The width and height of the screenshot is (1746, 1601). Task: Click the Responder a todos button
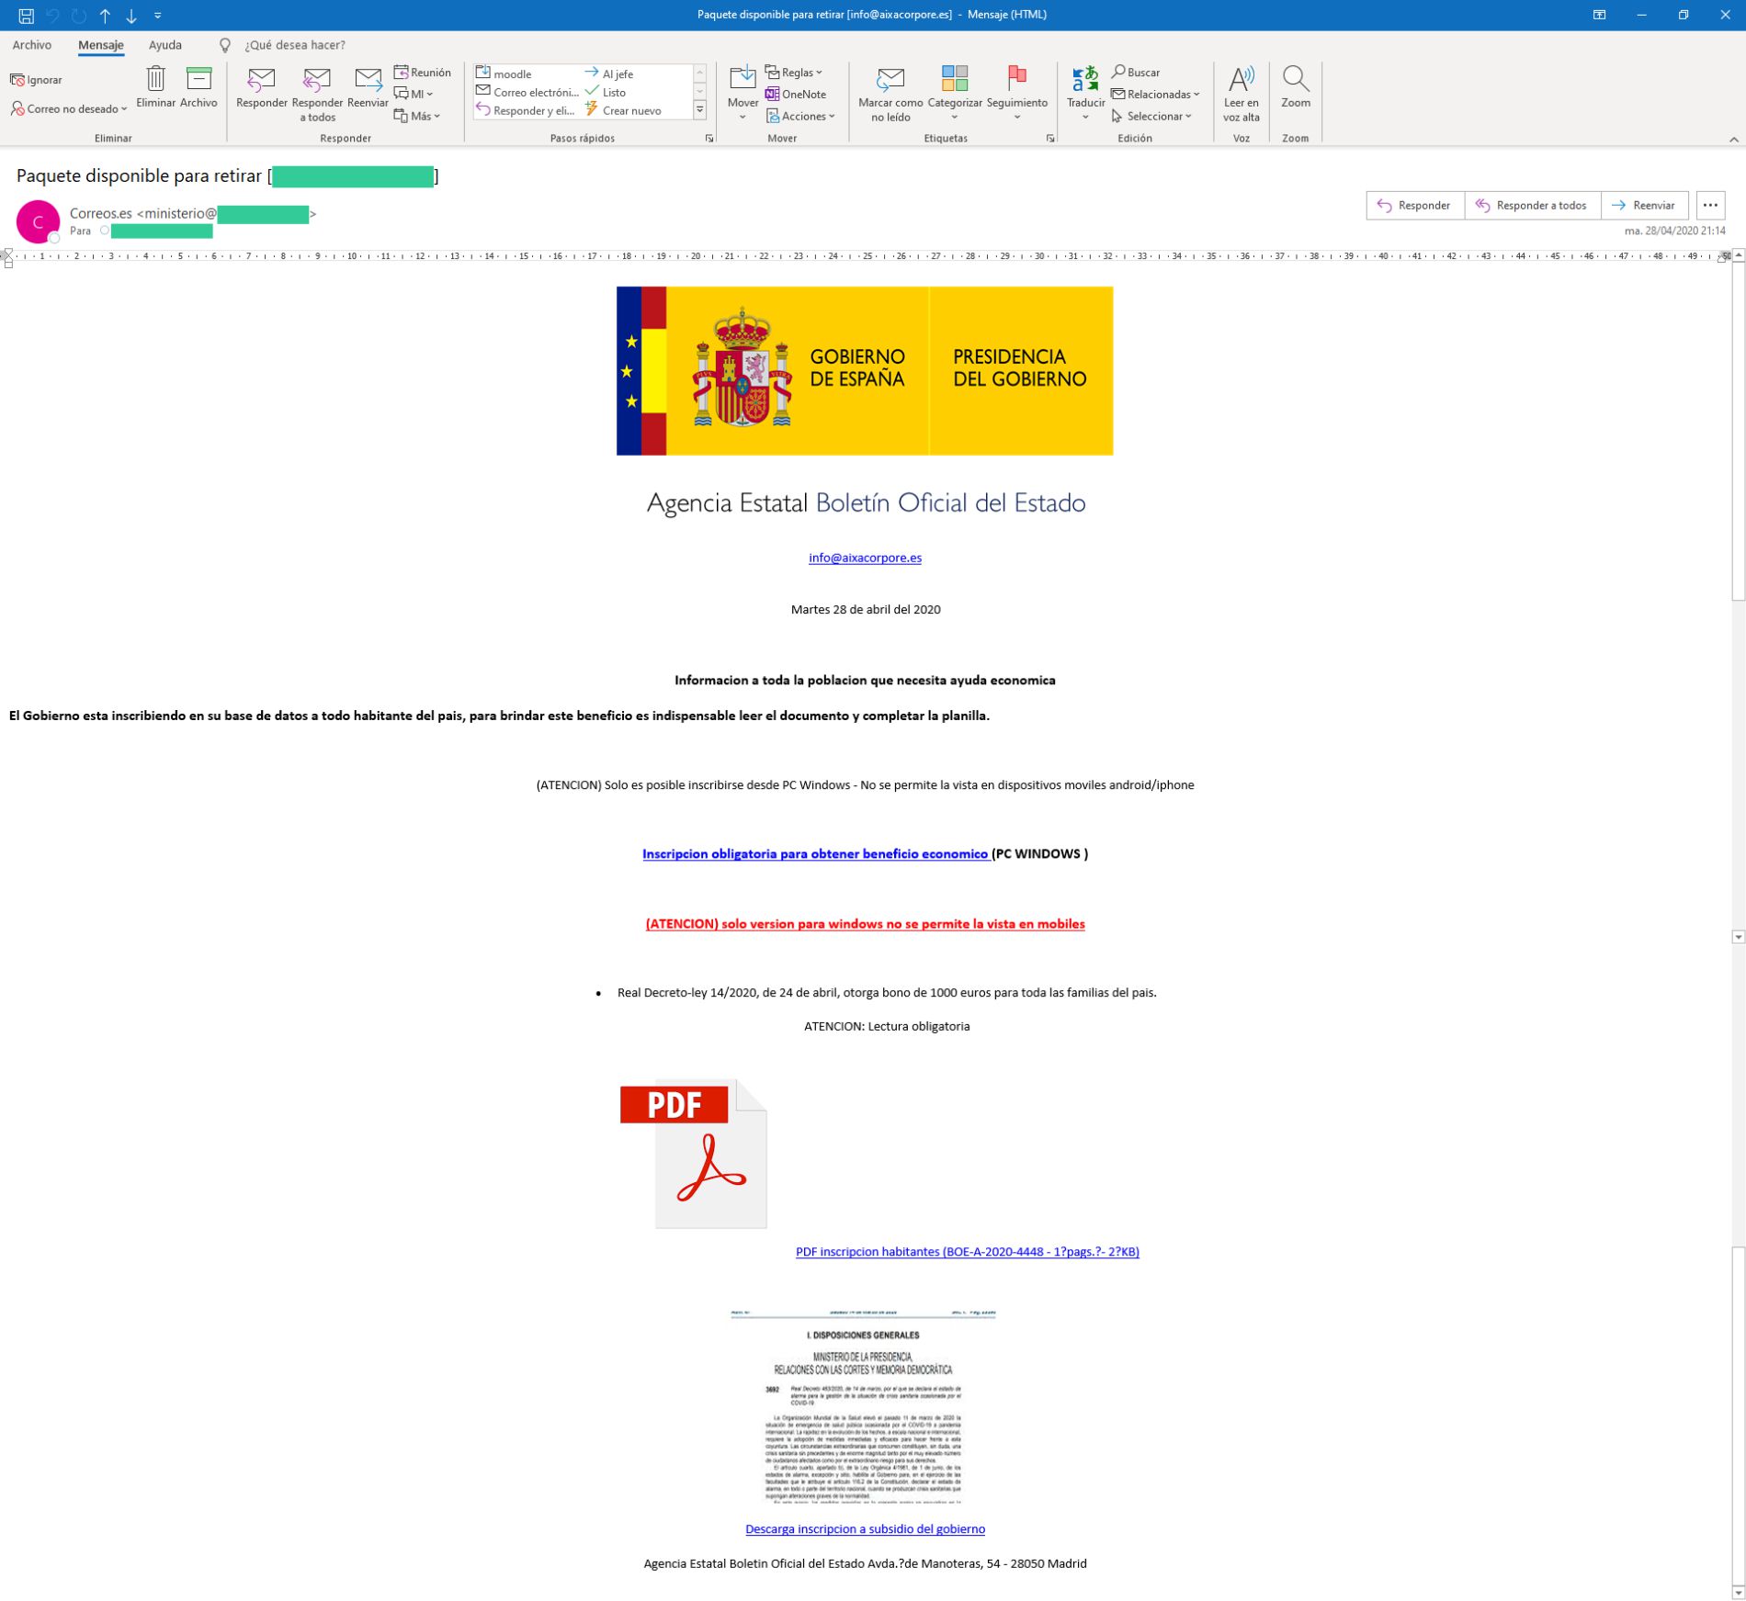tap(1532, 205)
